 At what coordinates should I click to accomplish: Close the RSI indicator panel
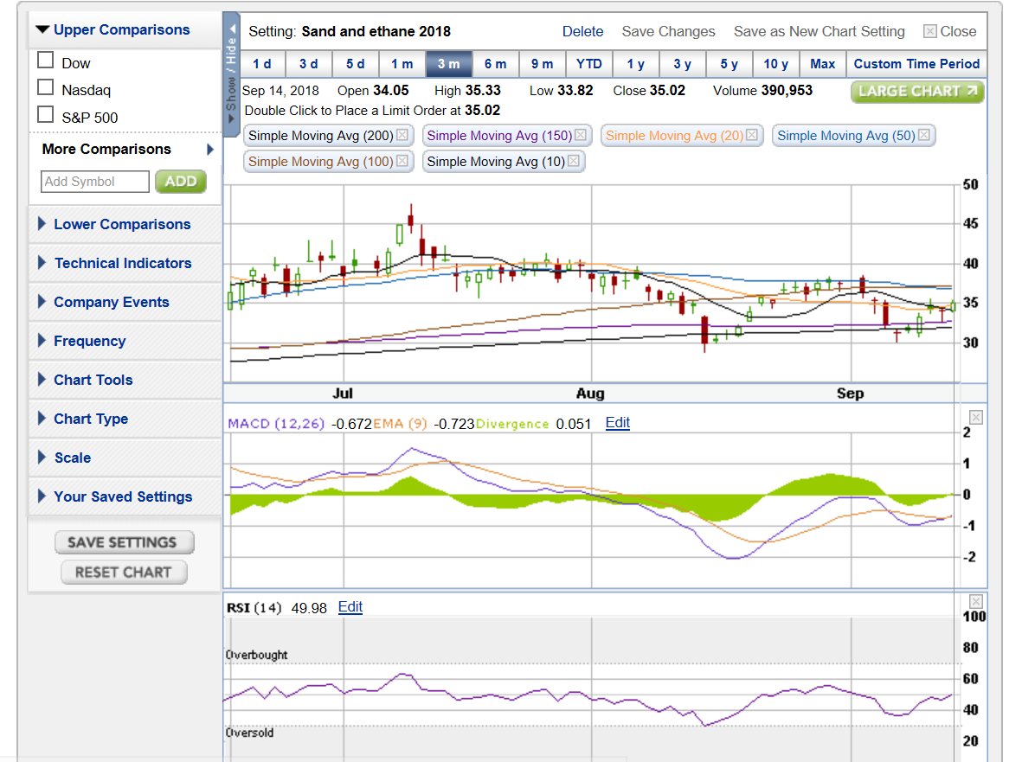pos(975,600)
